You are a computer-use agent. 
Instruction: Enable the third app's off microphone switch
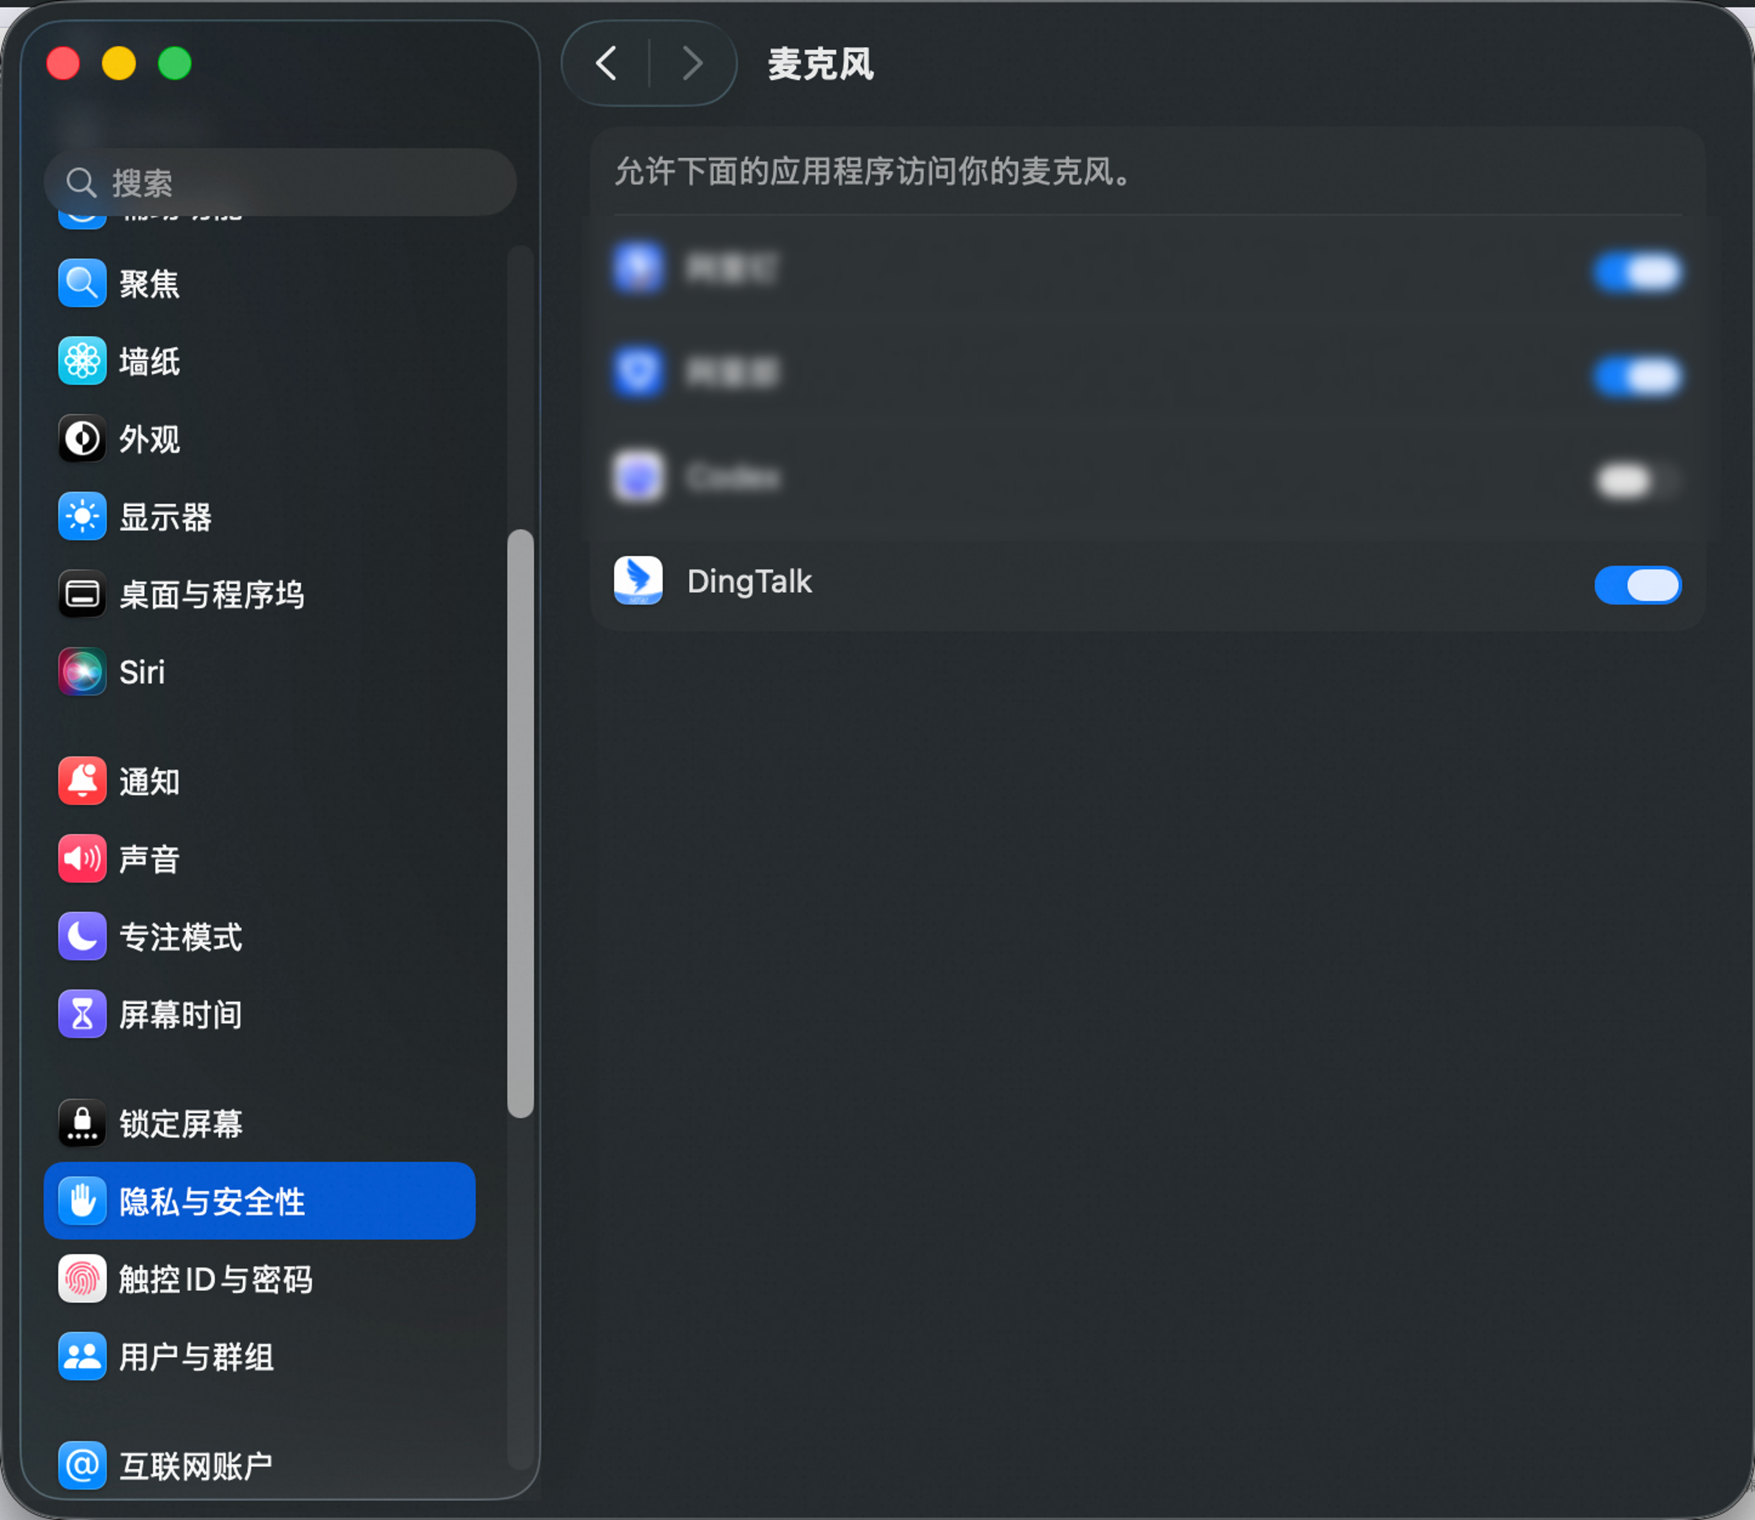pyautogui.click(x=1638, y=481)
